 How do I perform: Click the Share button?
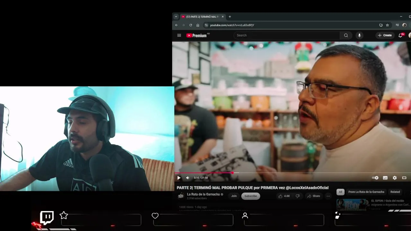[x=313, y=196]
